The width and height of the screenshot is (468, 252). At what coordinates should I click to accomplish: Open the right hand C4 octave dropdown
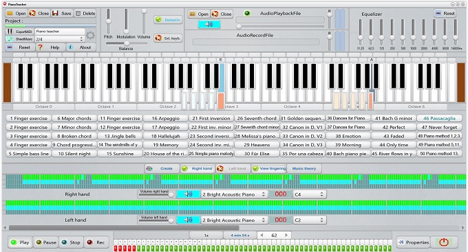(309, 194)
